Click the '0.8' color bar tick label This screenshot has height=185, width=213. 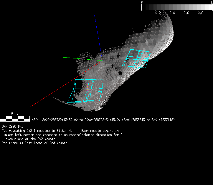click(200, 13)
